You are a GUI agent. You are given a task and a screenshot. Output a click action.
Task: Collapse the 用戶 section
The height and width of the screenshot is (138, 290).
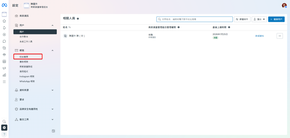(52, 26)
